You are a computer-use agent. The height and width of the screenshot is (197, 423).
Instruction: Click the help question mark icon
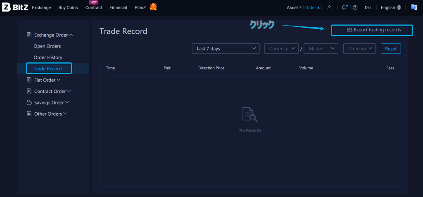click(355, 7)
